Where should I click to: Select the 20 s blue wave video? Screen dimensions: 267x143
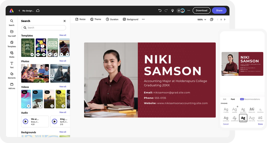tap(26, 99)
